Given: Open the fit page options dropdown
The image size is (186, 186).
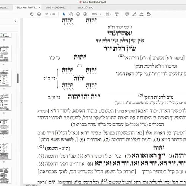Looking at the screenshot, I should click(x=108, y=14).
